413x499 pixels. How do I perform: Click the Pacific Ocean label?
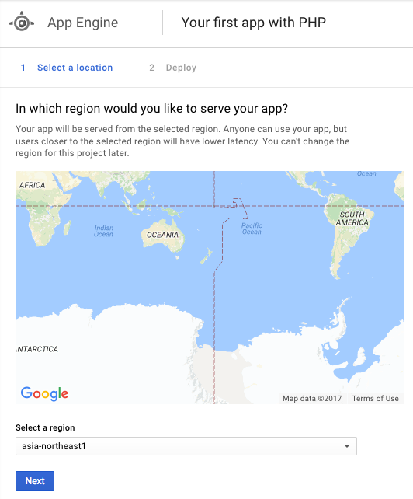[x=252, y=229]
